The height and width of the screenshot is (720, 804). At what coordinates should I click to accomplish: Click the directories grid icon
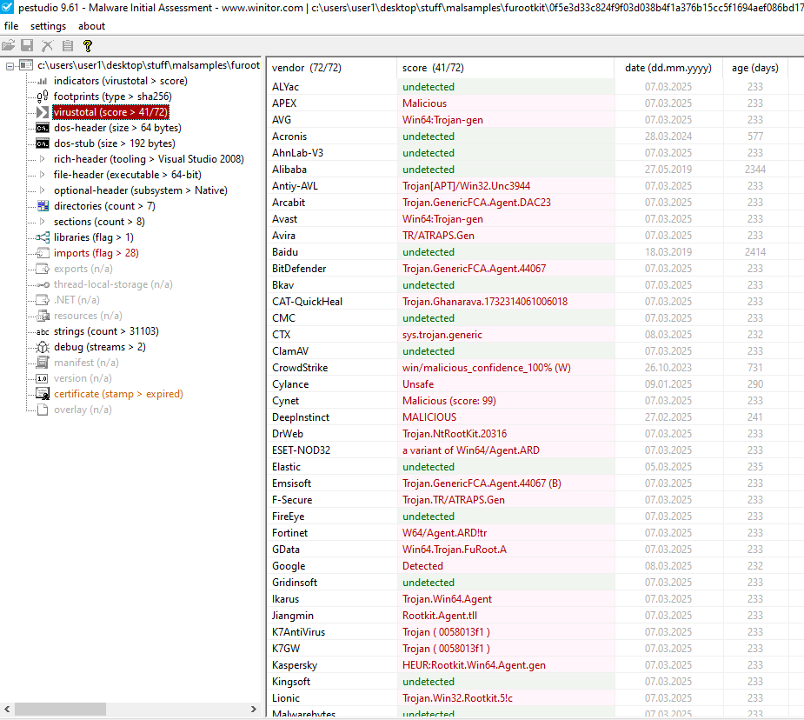coord(43,206)
